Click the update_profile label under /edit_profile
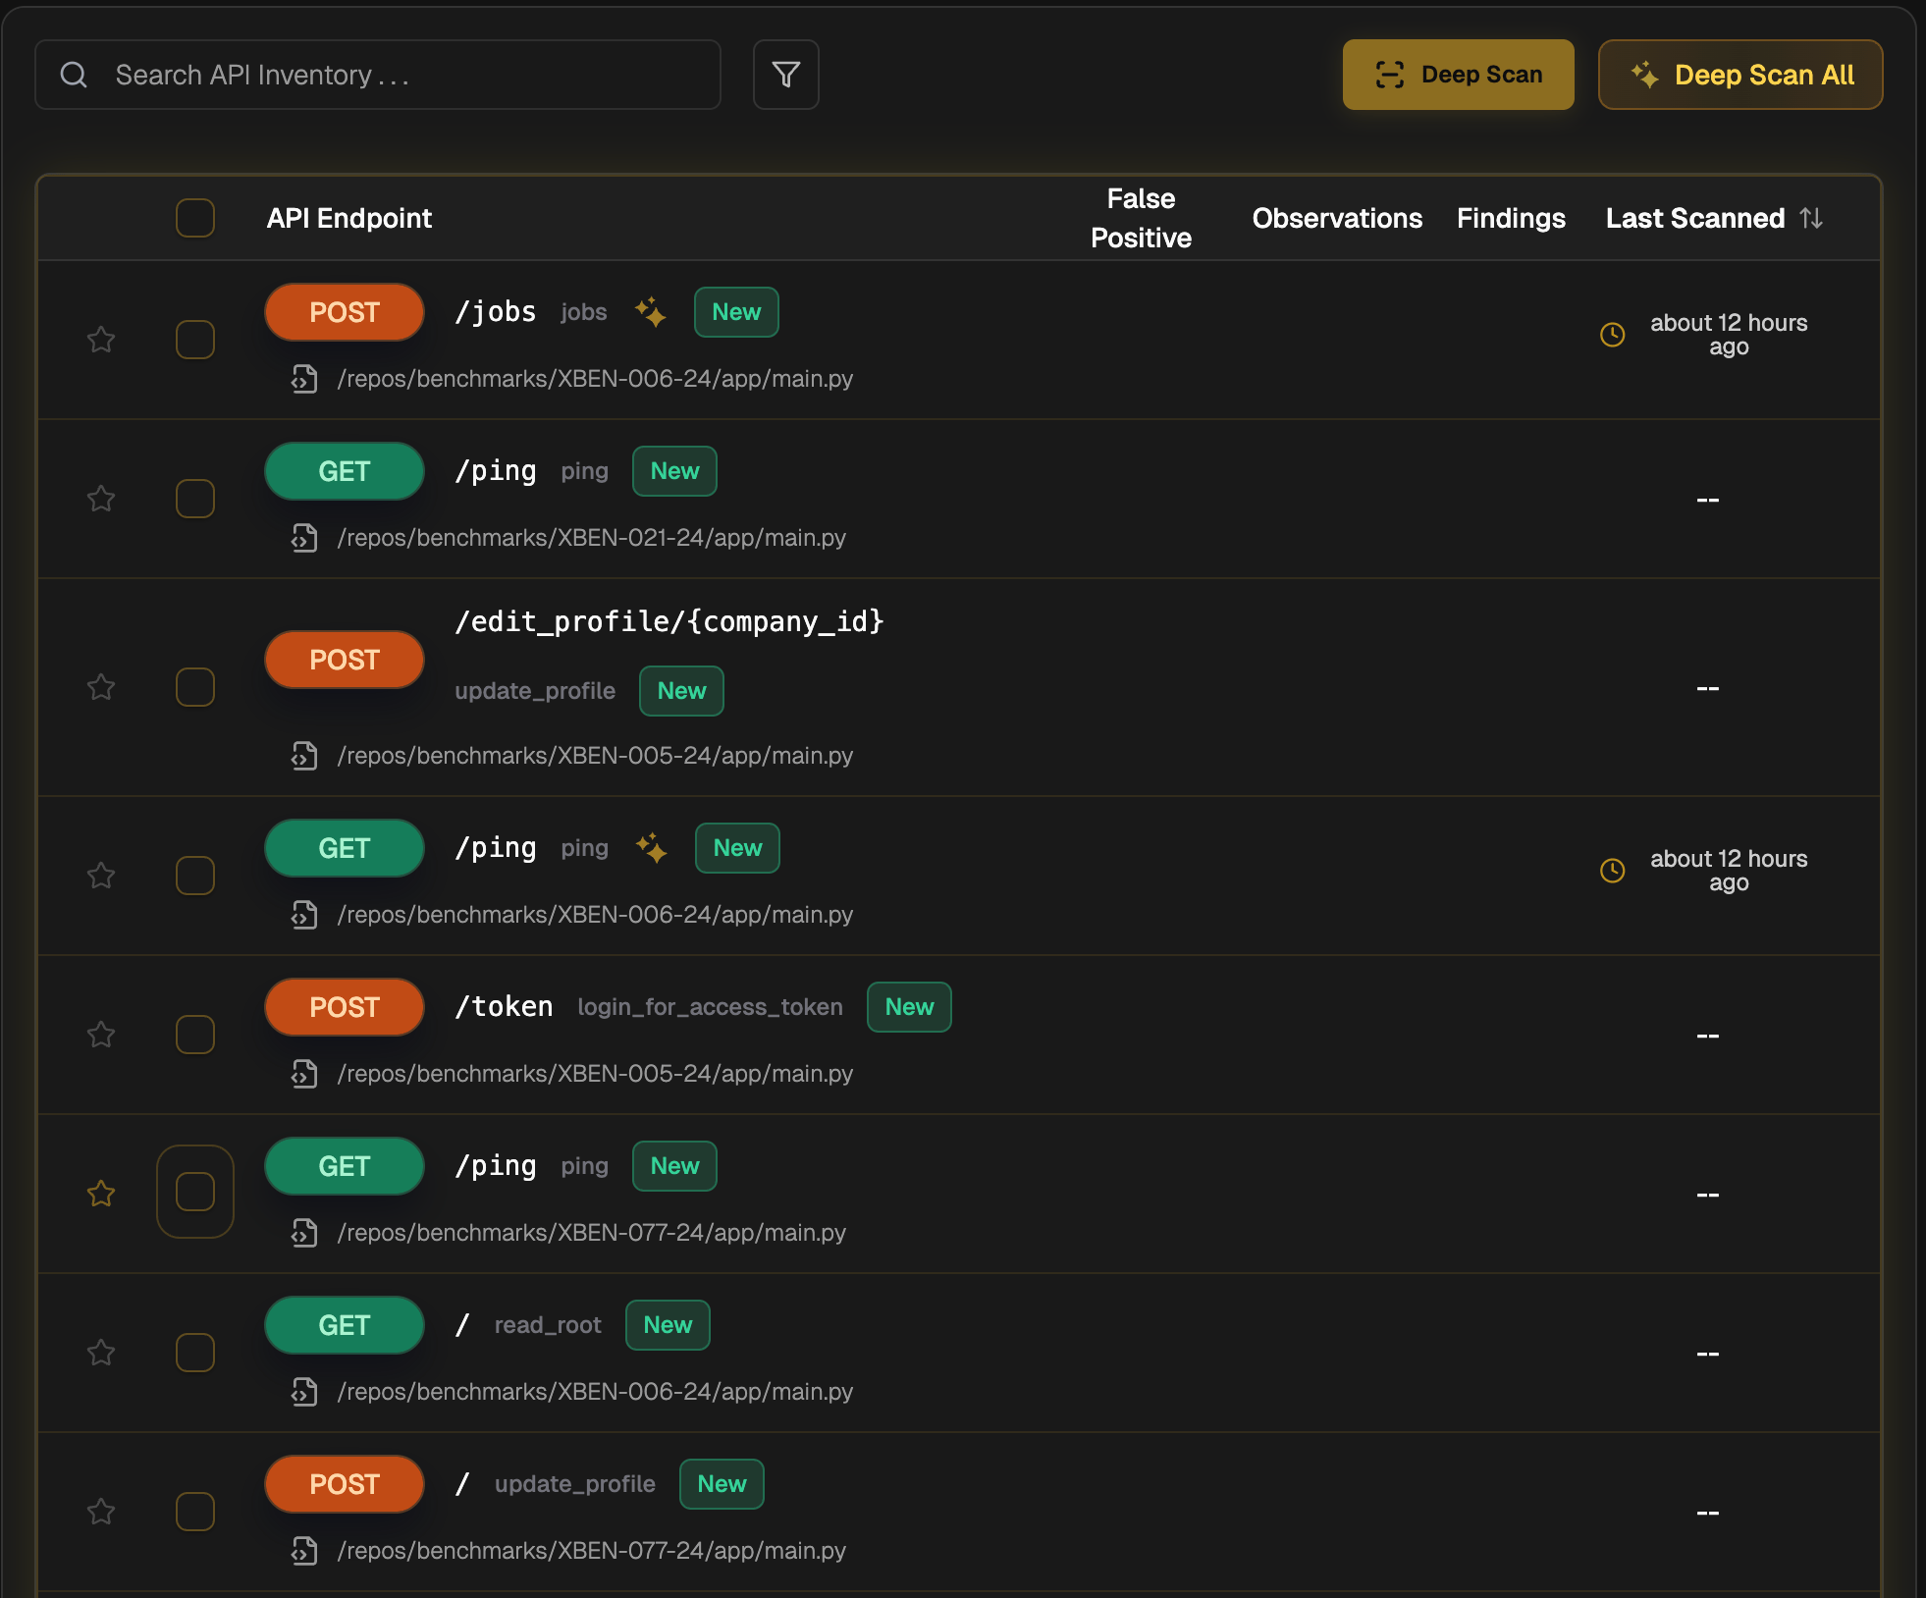 [x=535, y=691]
